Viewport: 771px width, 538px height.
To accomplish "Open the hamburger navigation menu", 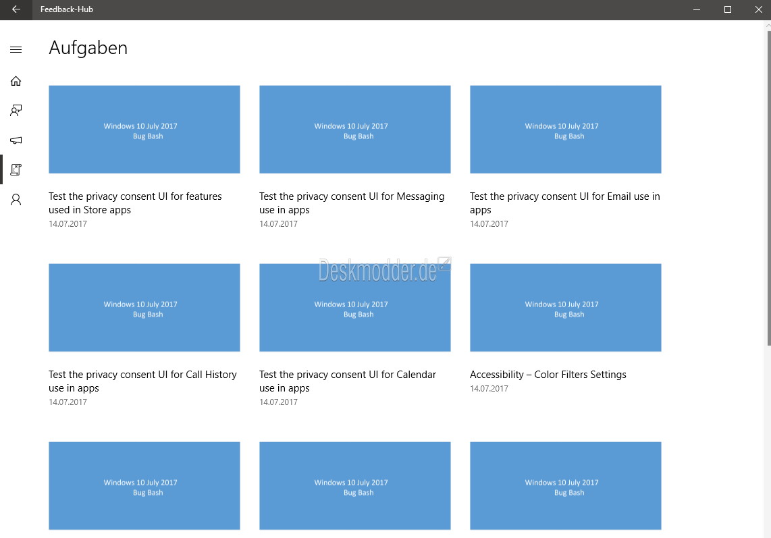I will (16, 49).
